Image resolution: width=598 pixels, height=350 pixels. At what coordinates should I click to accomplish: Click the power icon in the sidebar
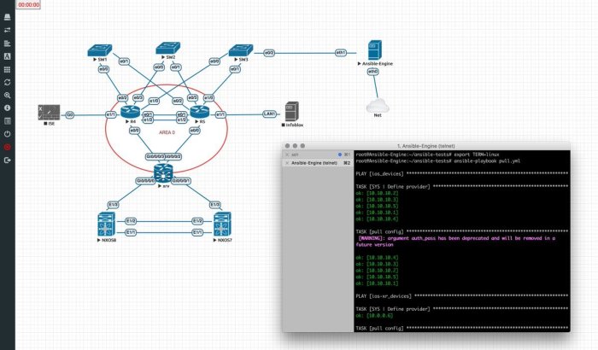point(7,134)
